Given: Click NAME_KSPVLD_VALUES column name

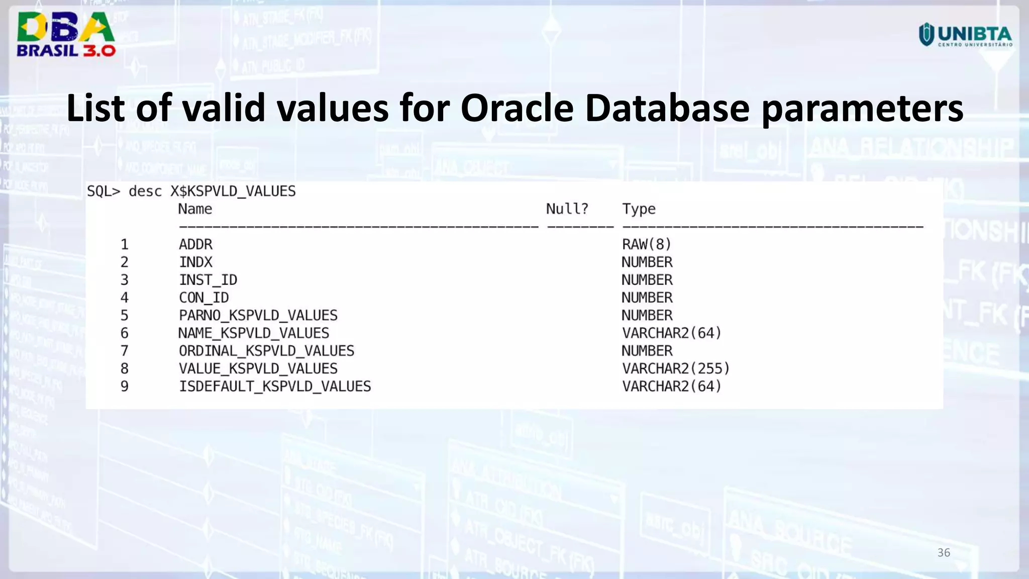Looking at the screenshot, I should (254, 333).
